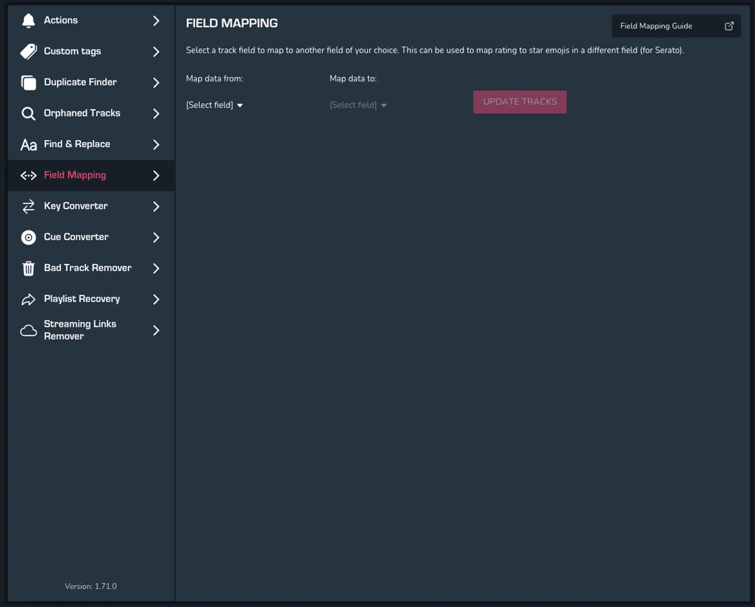755x607 pixels.
Task: Open the 'Map data to' field selector
Action: click(357, 105)
